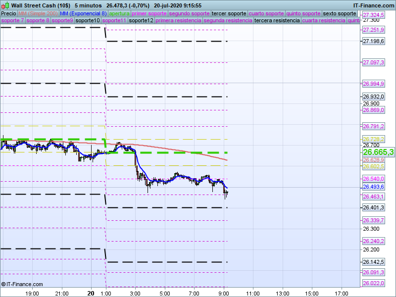Click the 27.324,5 price label on axis

coord(374,15)
